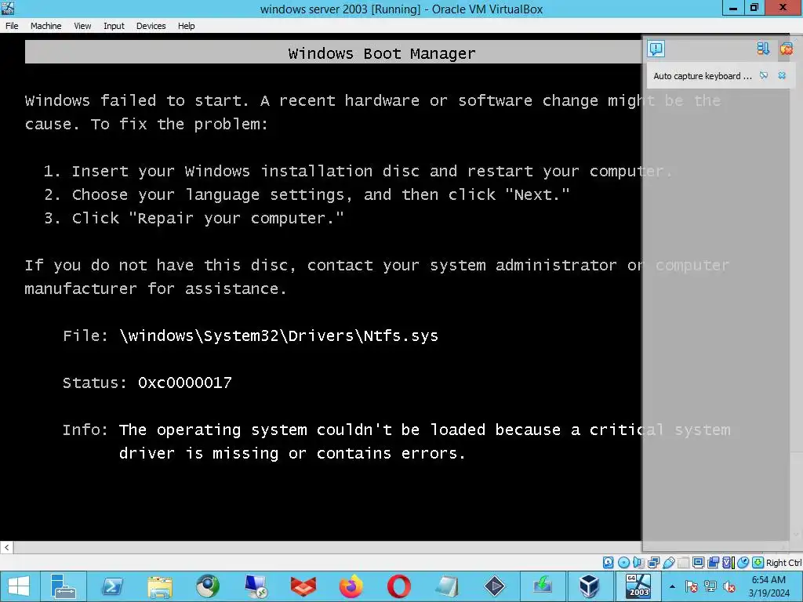Open the Machine menu
The height and width of the screenshot is (602, 803).
tap(45, 26)
